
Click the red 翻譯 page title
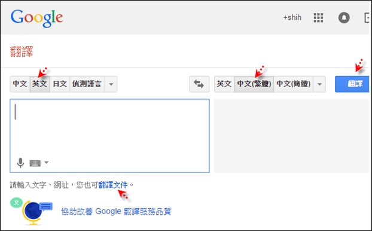[x=22, y=51]
